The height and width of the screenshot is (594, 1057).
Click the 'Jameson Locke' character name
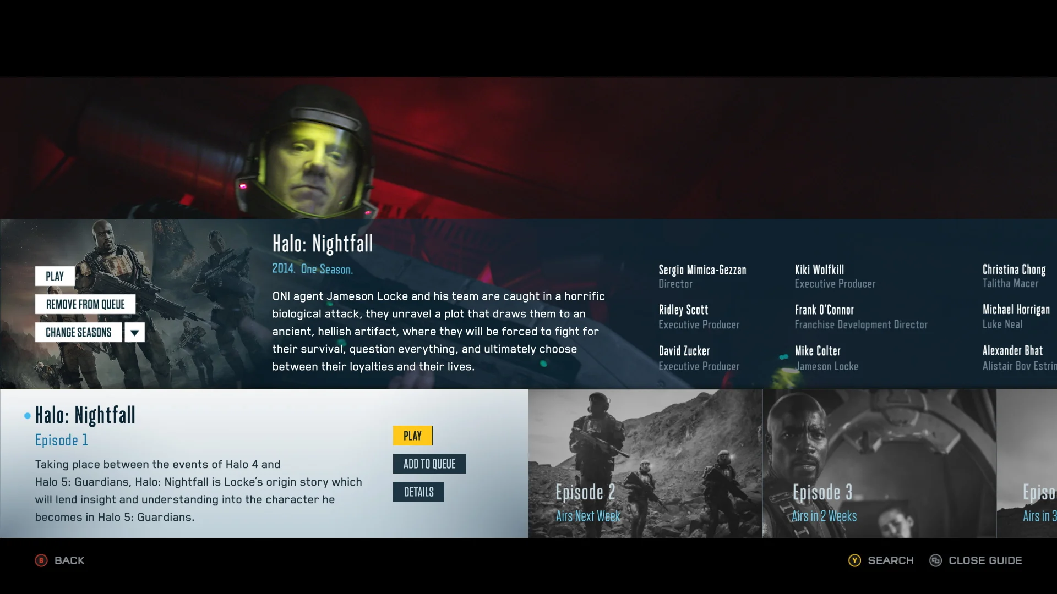pyautogui.click(x=826, y=366)
